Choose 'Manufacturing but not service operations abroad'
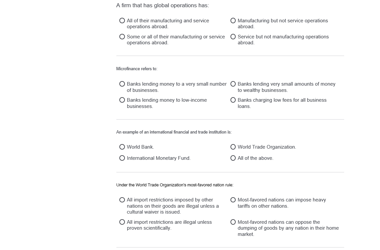380x250 pixels. (x=233, y=21)
